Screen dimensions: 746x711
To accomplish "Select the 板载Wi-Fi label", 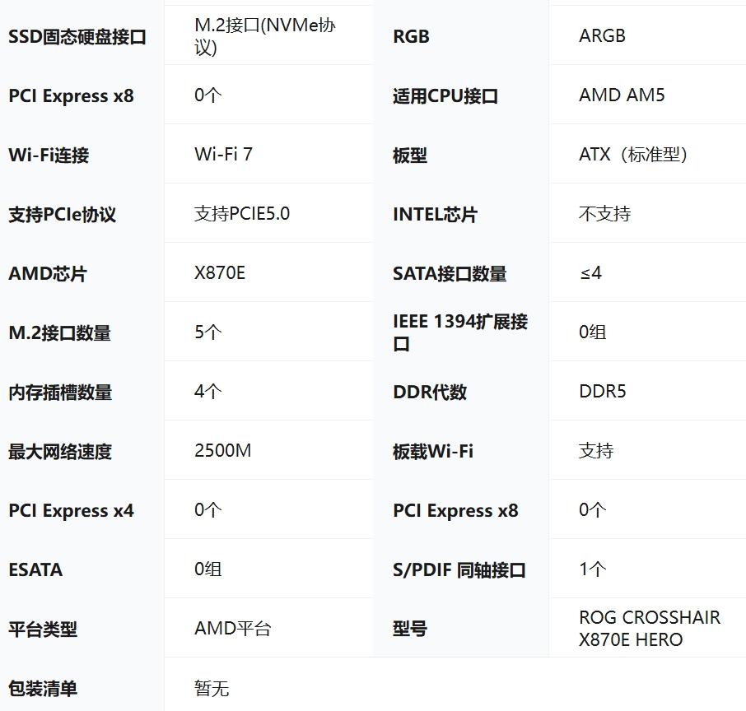I will pyautogui.click(x=433, y=451).
